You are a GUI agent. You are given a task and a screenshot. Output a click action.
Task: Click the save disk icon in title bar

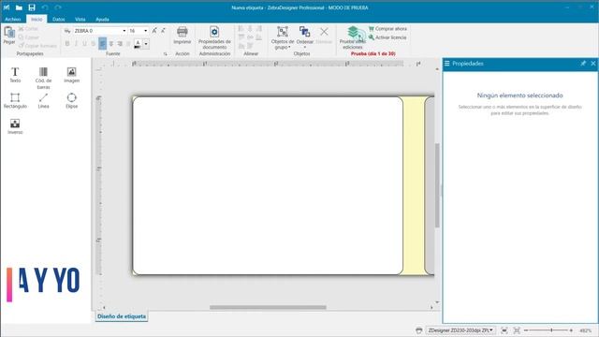click(x=32, y=7)
